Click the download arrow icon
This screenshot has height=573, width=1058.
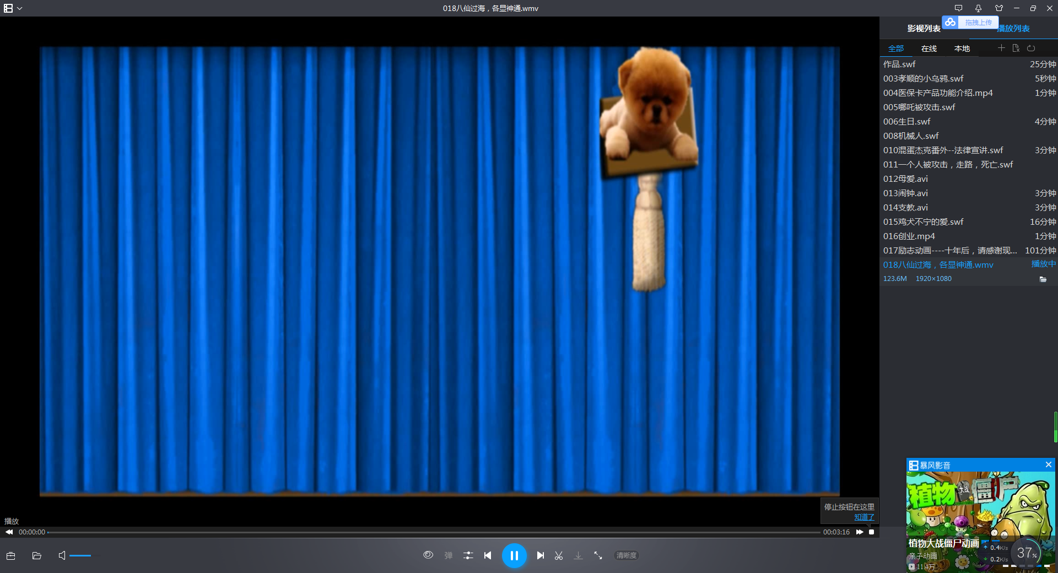578,555
